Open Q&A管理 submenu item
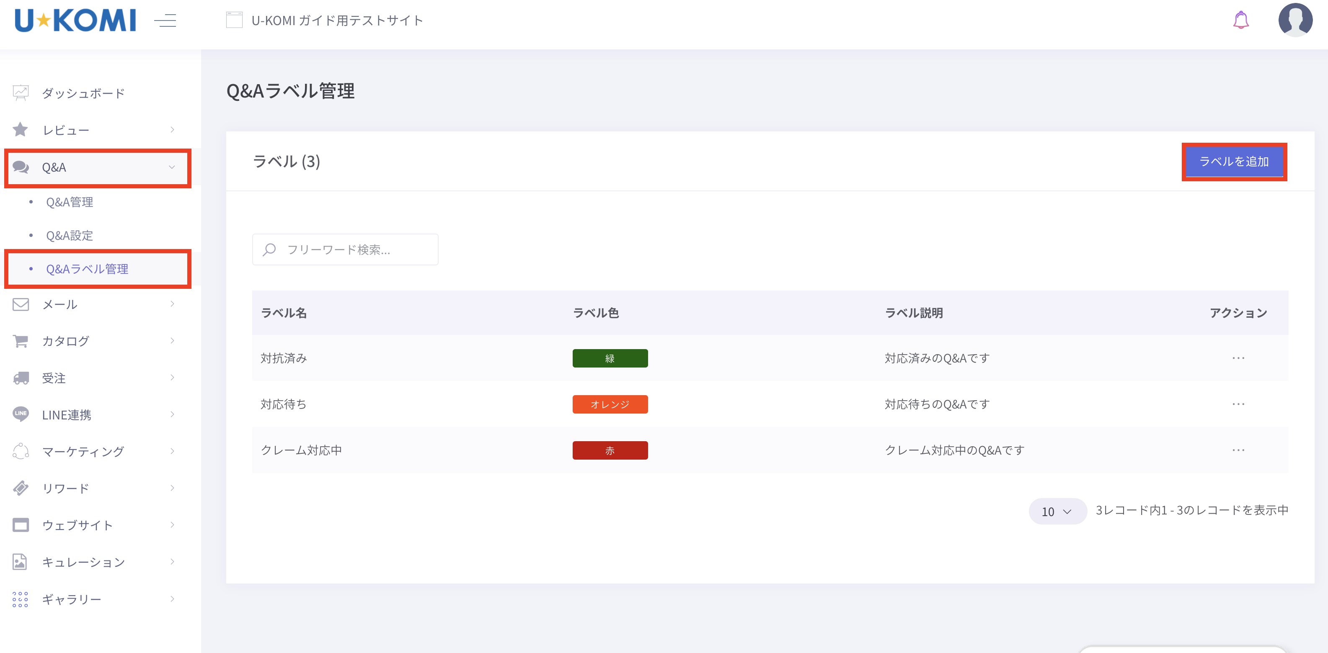Image resolution: width=1328 pixels, height=653 pixels. (70, 202)
